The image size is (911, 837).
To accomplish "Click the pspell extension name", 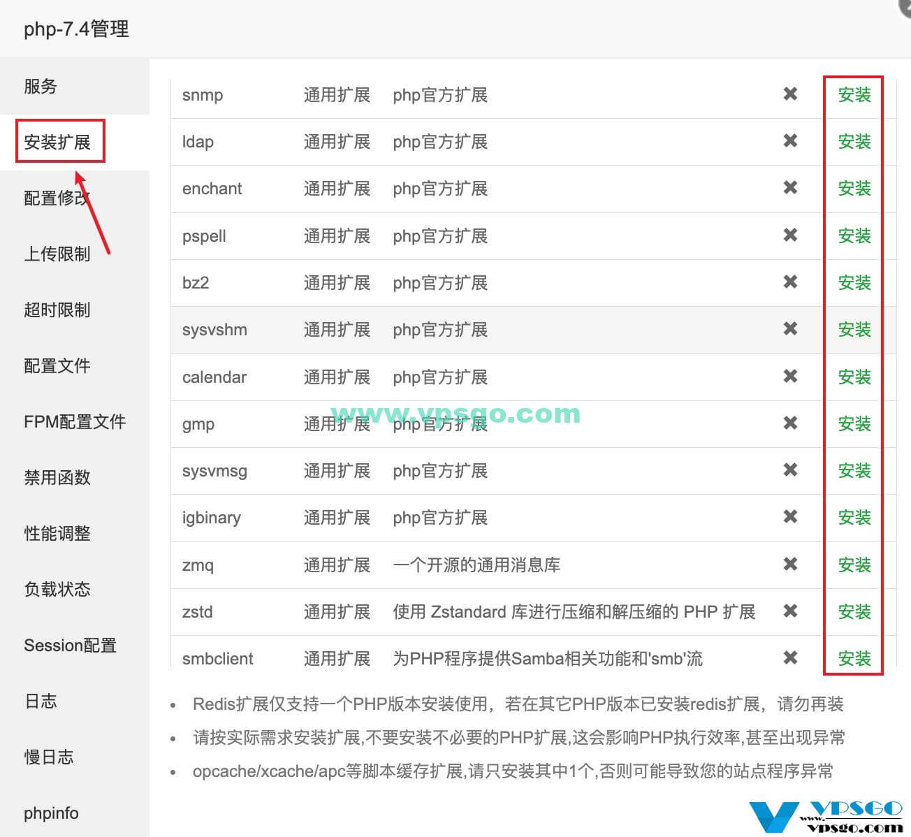I will point(204,236).
